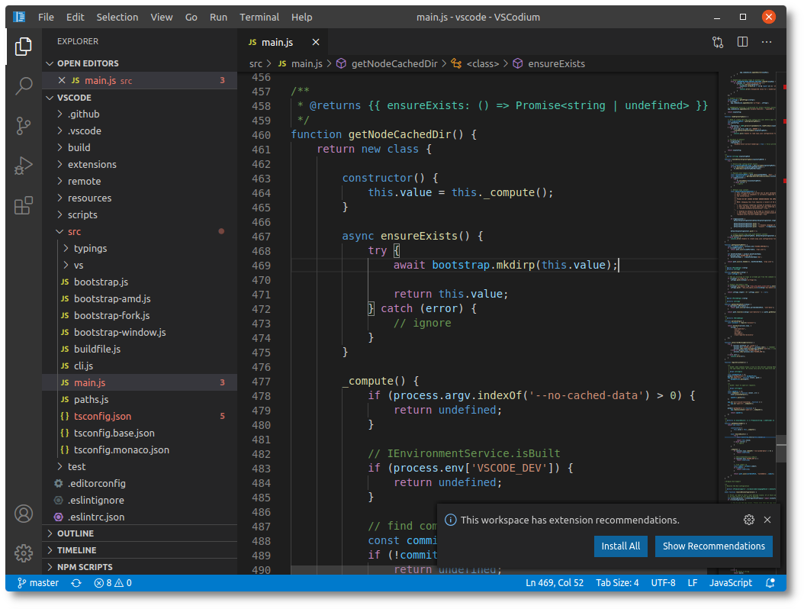The width and height of the screenshot is (804, 609).
Task: Open the Edit menu
Action: pyautogui.click(x=75, y=17)
